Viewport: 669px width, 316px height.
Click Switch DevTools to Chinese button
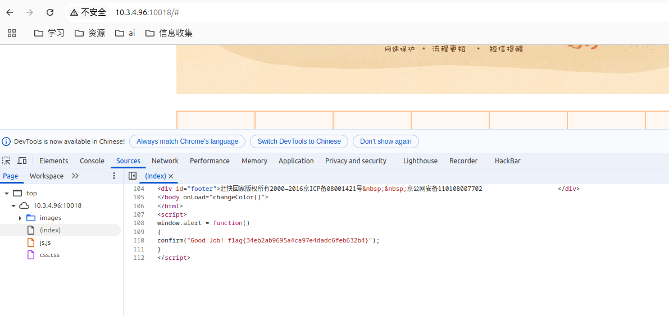coord(299,141)
